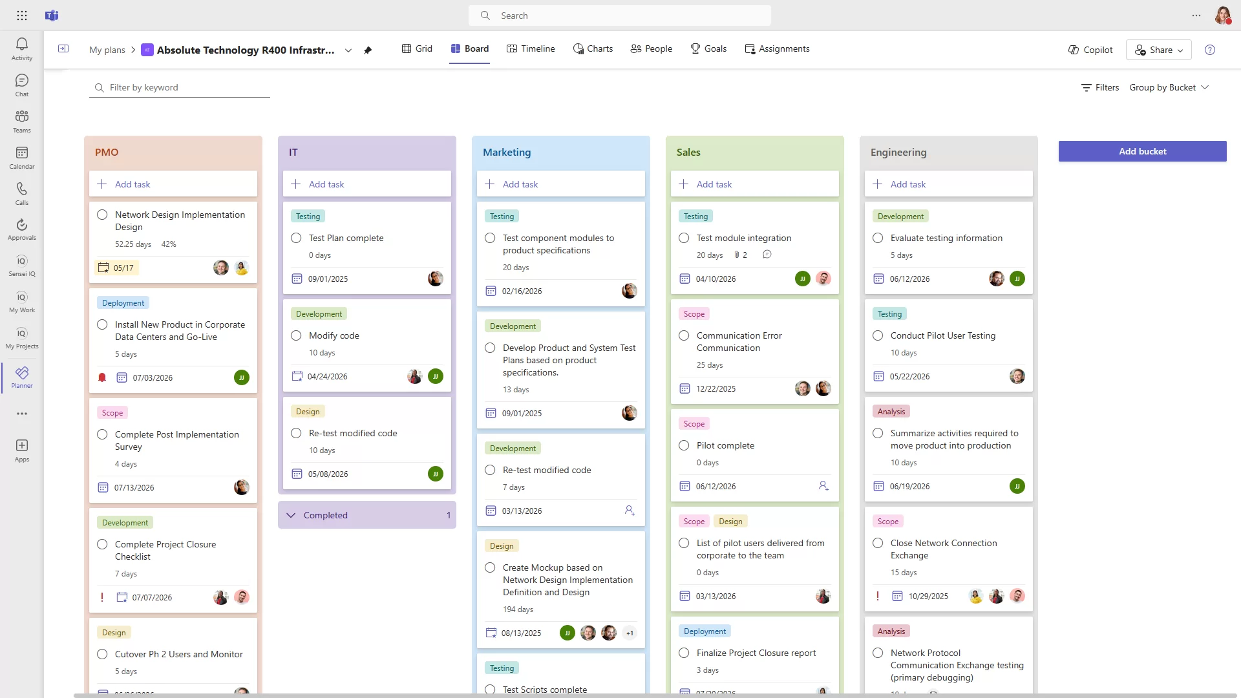
Task: Mark 'Test Plan complete' as done
Action: (296, 238)
